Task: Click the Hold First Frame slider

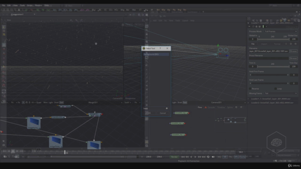Action: [269, 75]
